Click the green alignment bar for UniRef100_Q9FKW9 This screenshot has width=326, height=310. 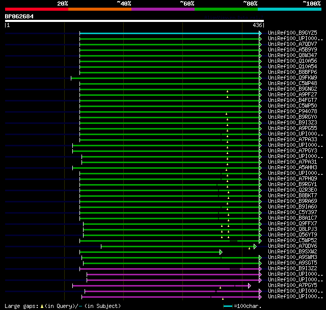tap(165, 78)
